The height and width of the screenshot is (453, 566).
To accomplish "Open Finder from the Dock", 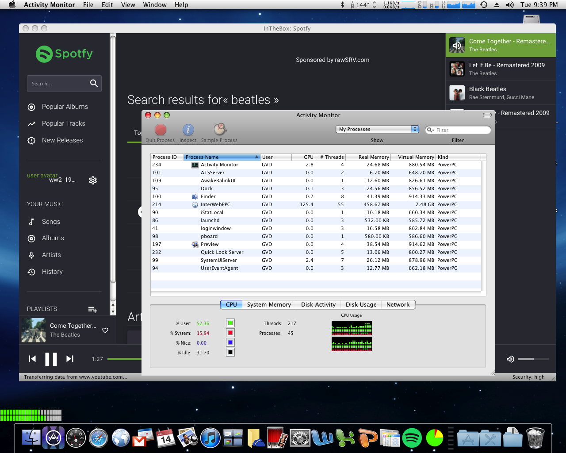I will pos(31,438).
